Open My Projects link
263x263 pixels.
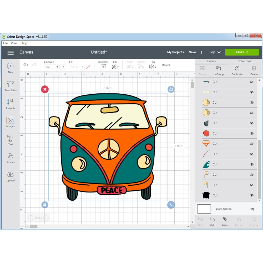coord(175,52)
